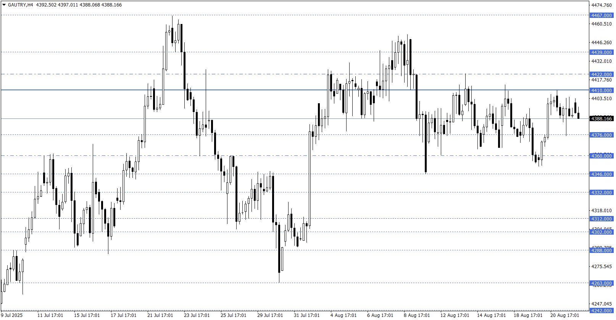The image size is (616, 320).
Task: Click the 4474.760 price scale value
Action: tap(601, 5)
